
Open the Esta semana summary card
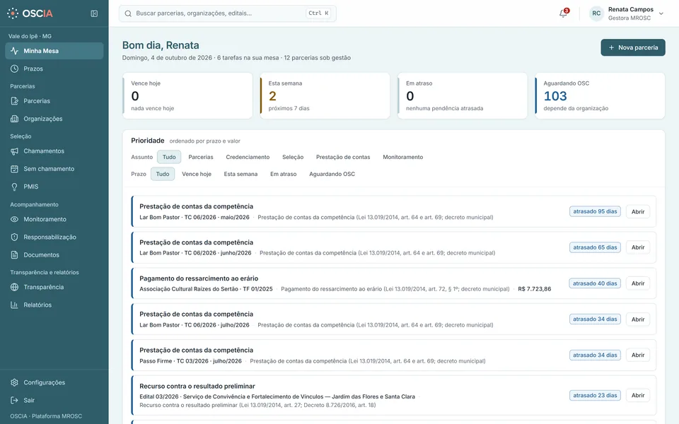[x=325, y=95]
